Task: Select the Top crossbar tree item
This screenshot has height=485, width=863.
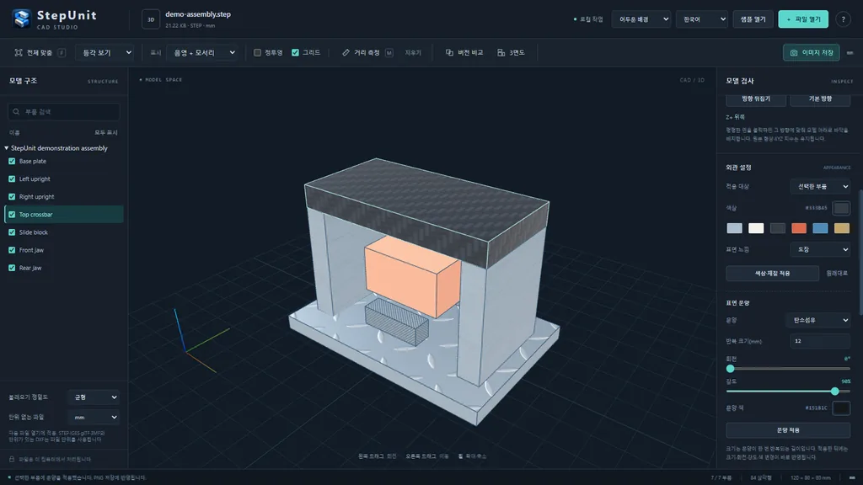Action: click(64, 215)
